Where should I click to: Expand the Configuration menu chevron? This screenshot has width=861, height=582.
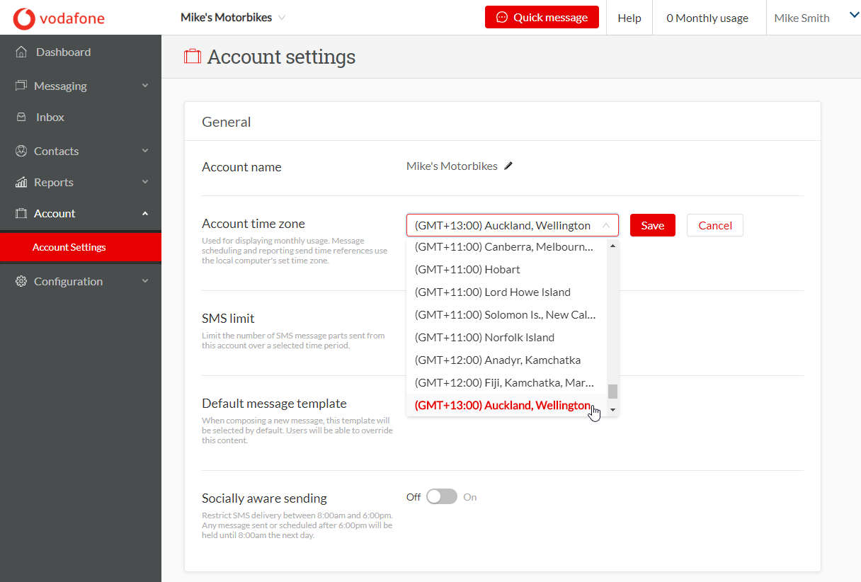[x=145, y=281]
